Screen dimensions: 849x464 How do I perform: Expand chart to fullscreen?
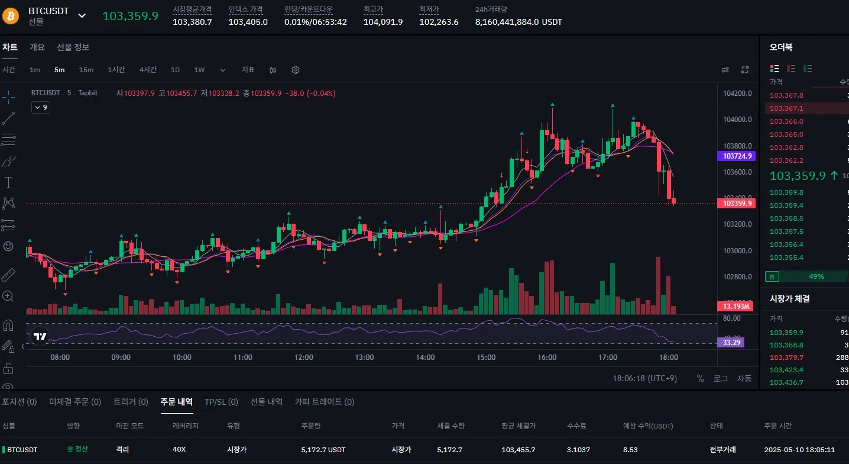[745, 70]
